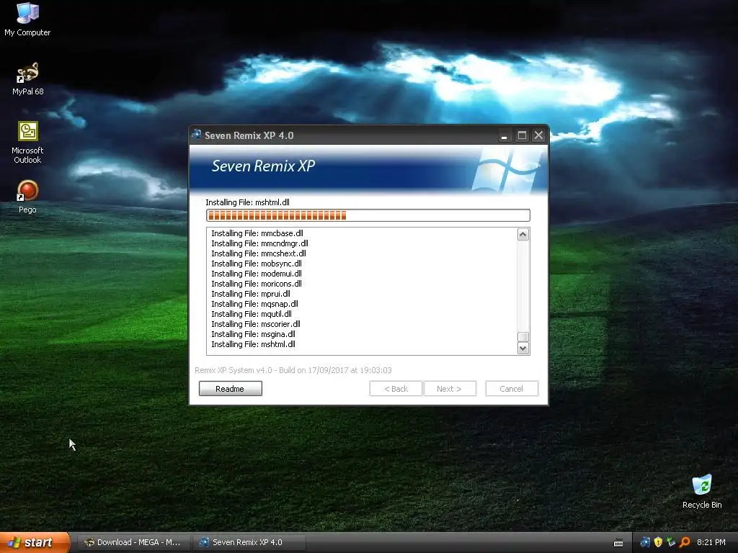Minimize the Seven Remix XP window

coord(504,135)
